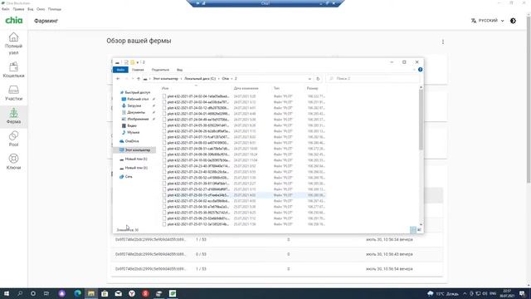Click Explorer up-one-level arrow
The image size is (531, 299).
139,79
